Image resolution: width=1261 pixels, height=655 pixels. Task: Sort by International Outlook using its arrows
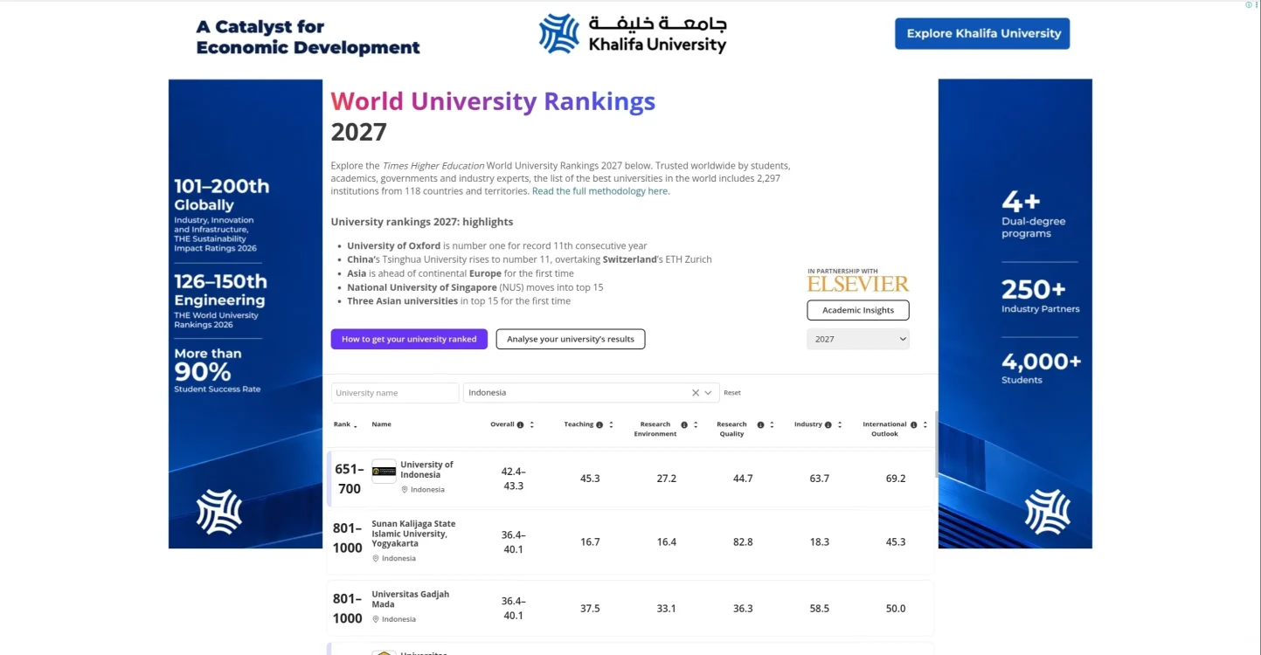925,424
